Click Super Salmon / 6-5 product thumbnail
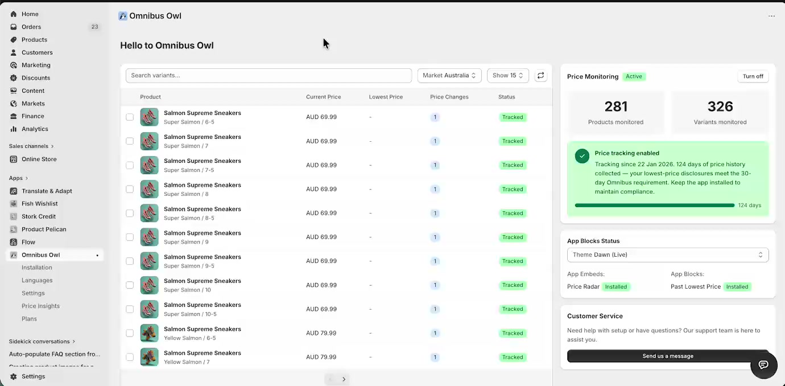This screenshot has width=785, height=386. point(150,117)
